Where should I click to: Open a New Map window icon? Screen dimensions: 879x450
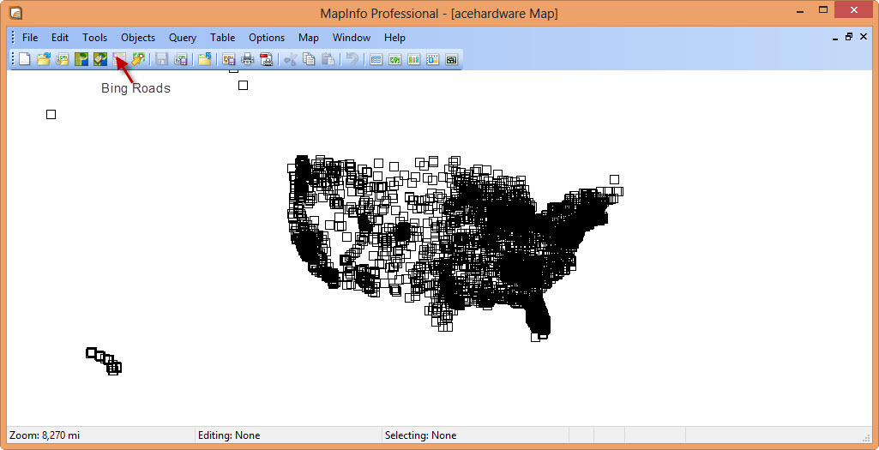tap(395, 59)
